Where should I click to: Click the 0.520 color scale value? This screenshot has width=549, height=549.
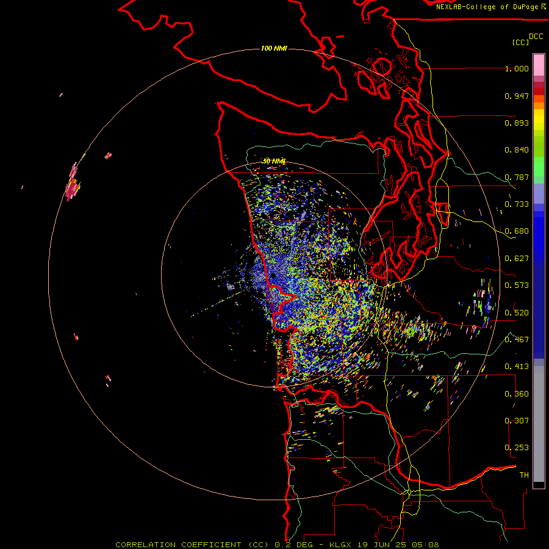pyautogui.click(x=517, y=312)
